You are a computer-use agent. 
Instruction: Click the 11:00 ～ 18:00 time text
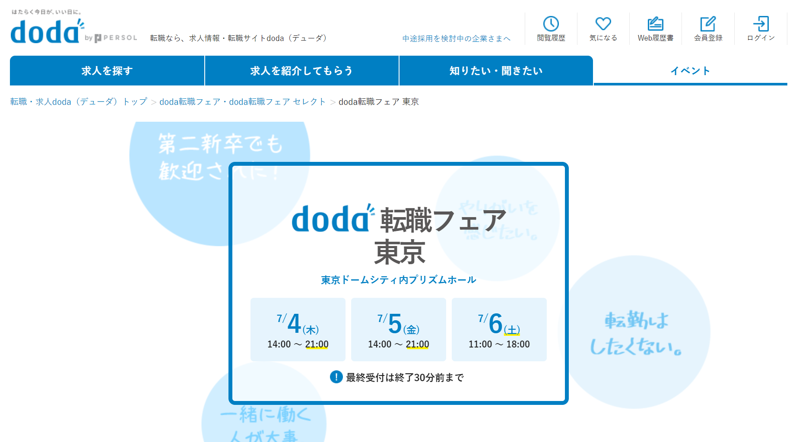click(499, 344)
